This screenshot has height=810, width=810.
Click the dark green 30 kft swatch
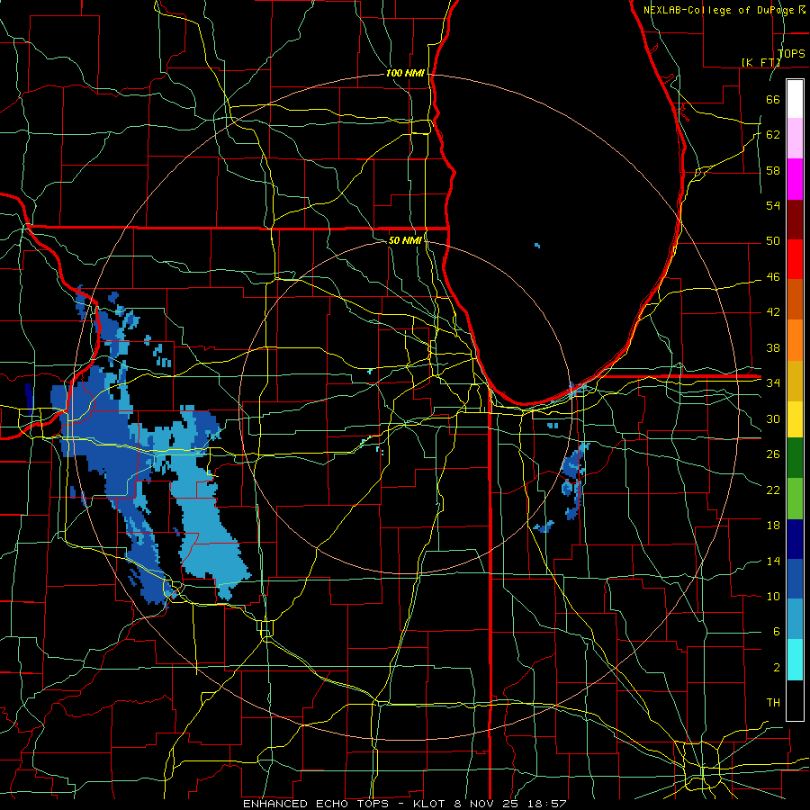click(795, 458)
